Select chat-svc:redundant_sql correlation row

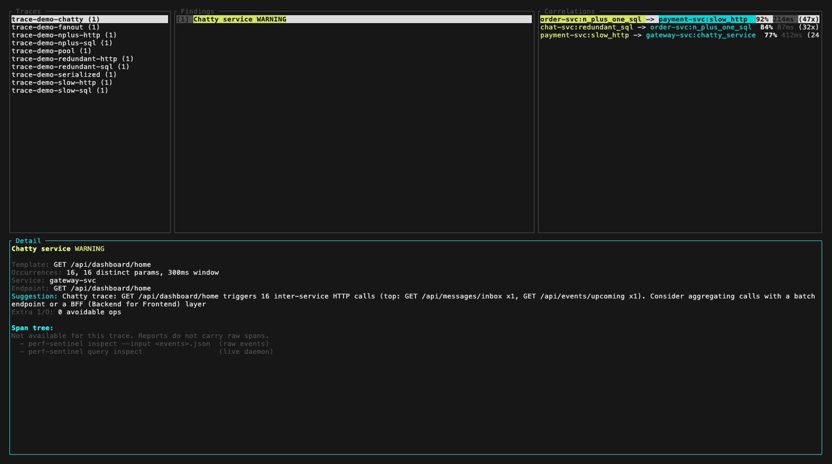tap(680, 27)
